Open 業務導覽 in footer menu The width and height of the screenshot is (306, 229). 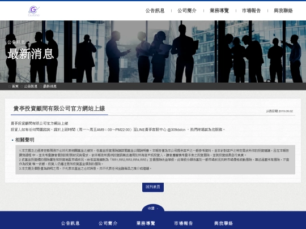click(146, 223)
